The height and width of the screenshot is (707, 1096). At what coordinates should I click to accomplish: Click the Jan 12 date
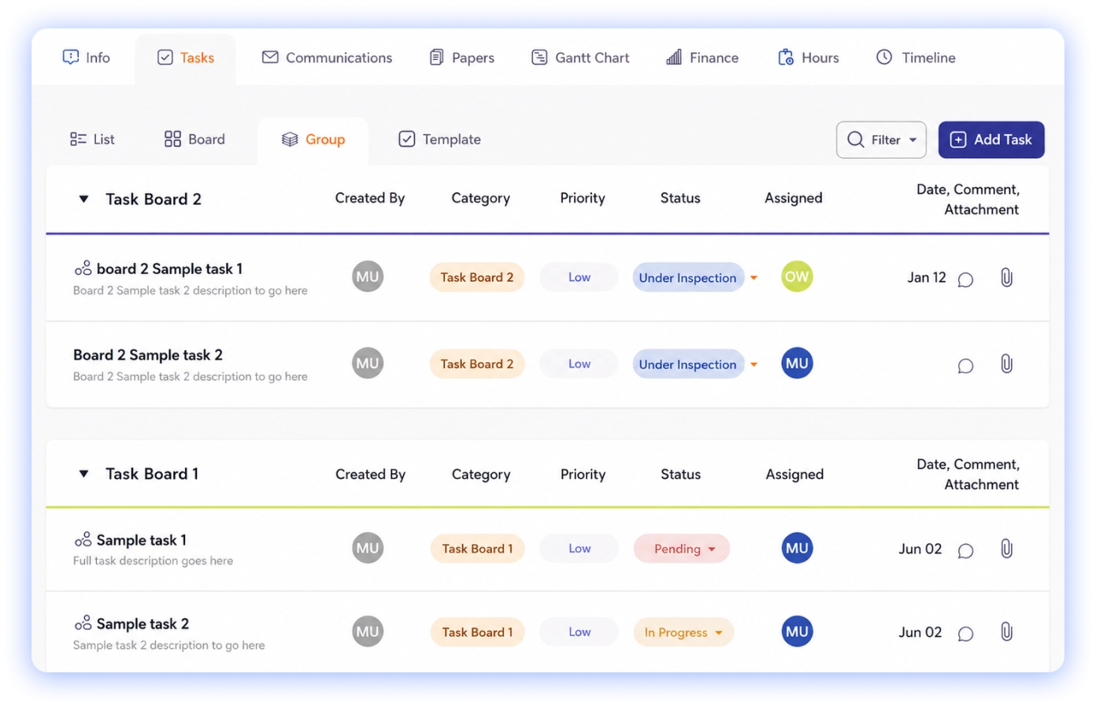tap(927, 277)
